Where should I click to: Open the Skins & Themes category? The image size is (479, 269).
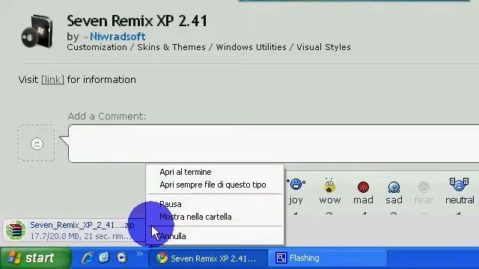(171, 47)
